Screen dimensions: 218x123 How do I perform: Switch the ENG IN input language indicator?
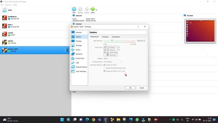(x=187, y=120)
